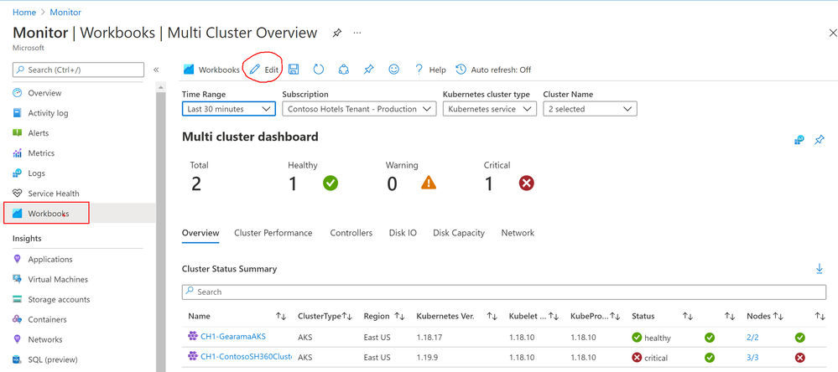838x372 pixels.
Task: Switch to the Disk IO tab
Action: click(403, 233)
